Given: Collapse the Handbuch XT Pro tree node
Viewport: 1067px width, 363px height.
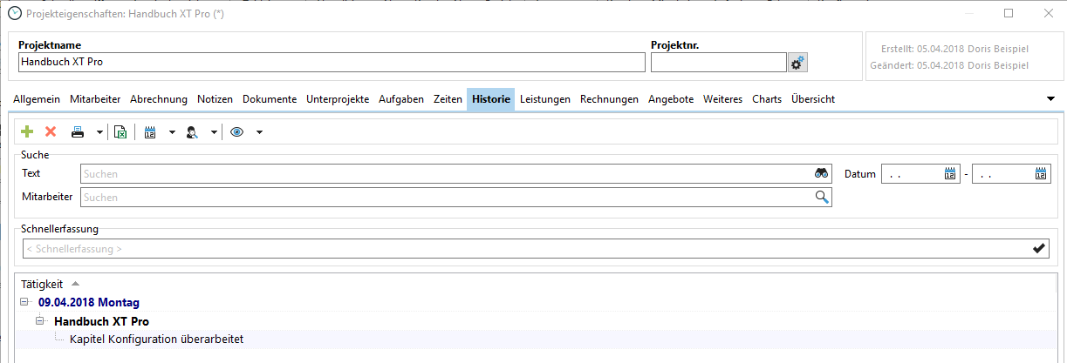Looking at the screenshot, I should [38, 321].
